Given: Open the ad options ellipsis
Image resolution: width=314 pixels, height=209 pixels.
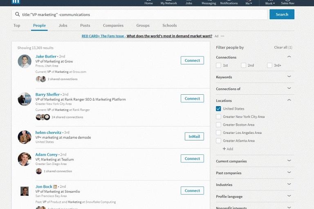Looking at the screenshot, I should (x=222, y=36).
